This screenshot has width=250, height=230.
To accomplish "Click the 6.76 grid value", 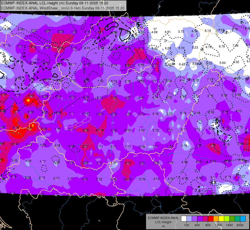I will click(222, 47).
